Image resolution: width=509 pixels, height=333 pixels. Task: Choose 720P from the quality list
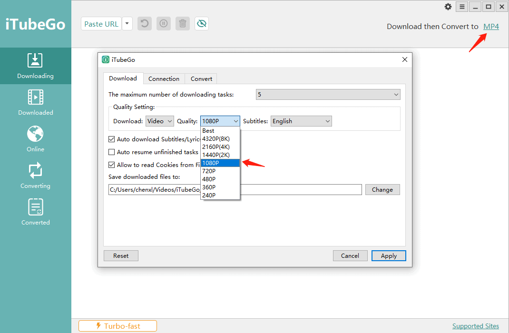209,171
